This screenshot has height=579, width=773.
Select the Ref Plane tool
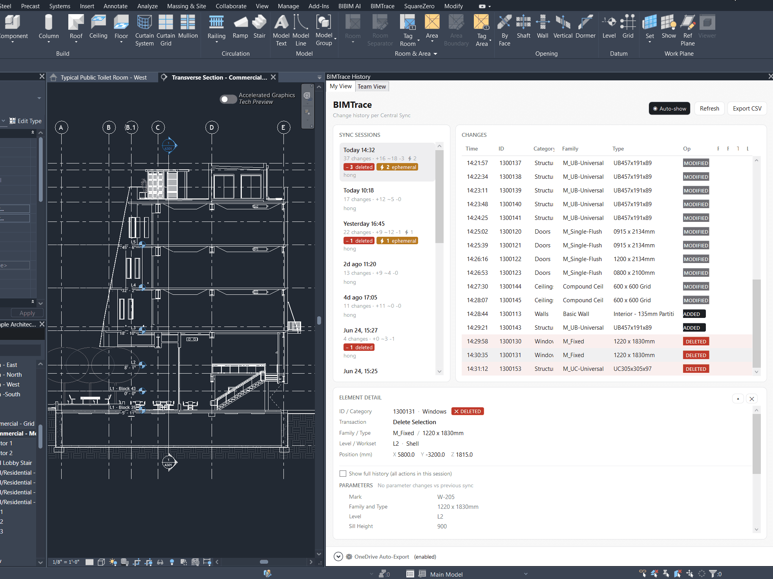click(687, 31)
